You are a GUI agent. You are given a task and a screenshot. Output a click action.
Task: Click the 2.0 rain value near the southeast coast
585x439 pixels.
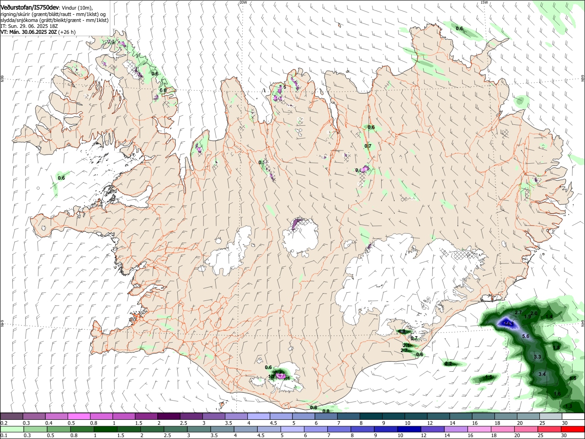[534, 313]
